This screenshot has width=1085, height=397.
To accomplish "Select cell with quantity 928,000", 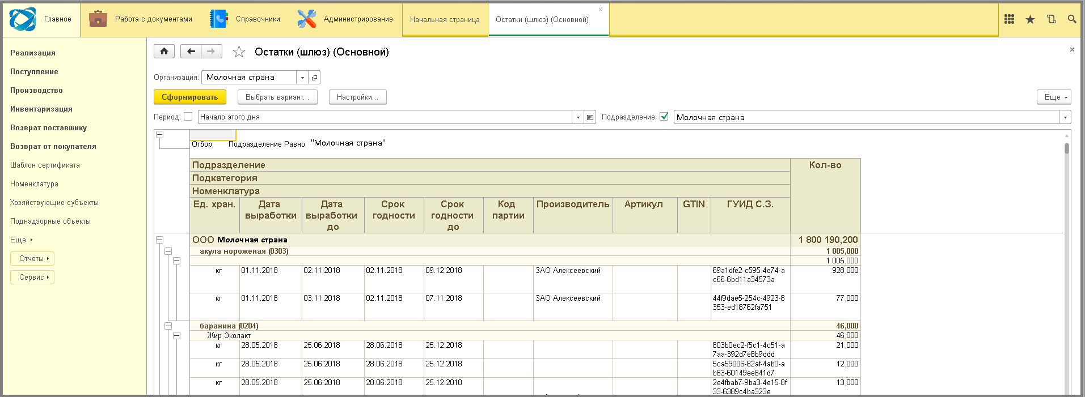I will pyautogui.click(x=825, y=279).
